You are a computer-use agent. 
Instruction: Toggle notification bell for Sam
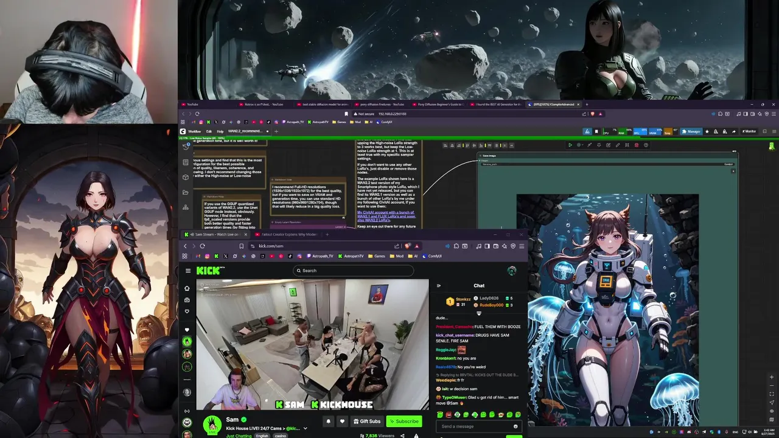click(329, 421)
